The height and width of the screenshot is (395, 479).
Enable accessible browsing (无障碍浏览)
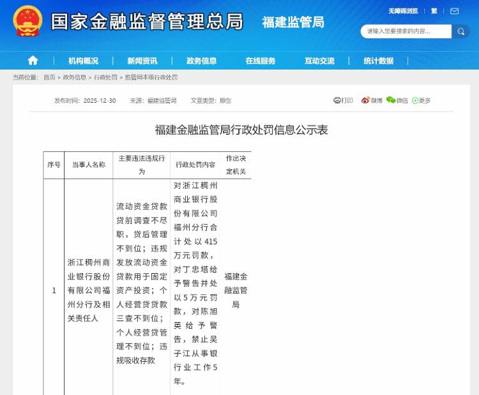tap(403, 11)
